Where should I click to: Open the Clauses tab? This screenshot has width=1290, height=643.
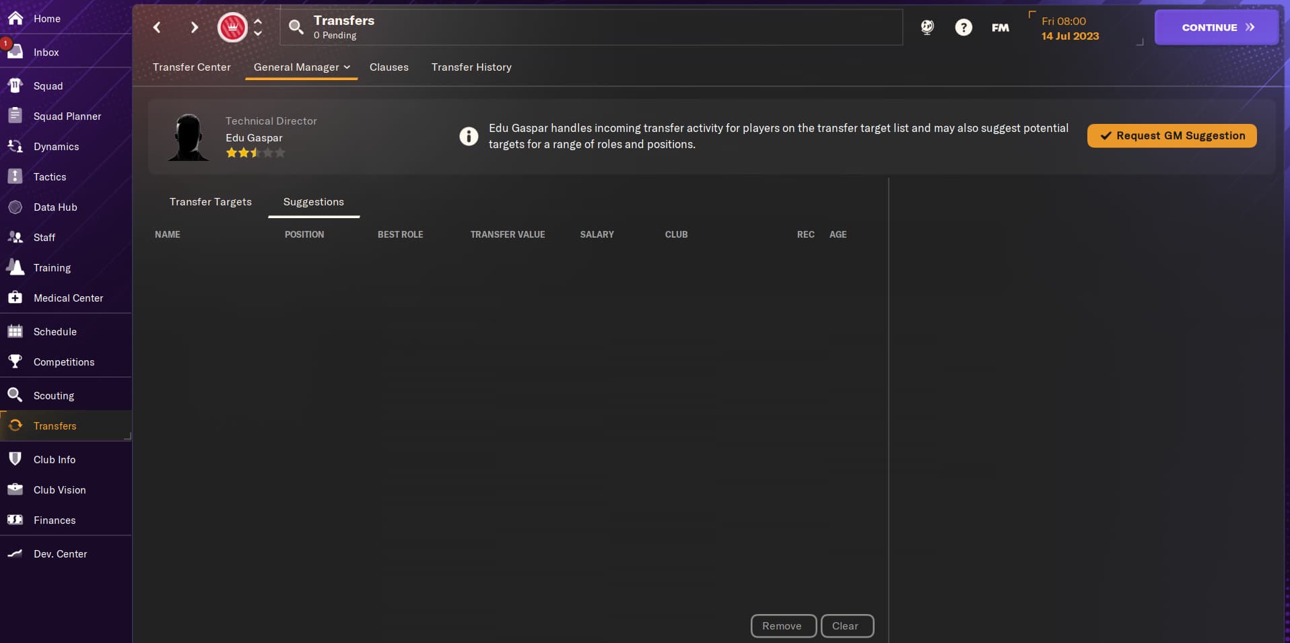[x=389, y=67]
